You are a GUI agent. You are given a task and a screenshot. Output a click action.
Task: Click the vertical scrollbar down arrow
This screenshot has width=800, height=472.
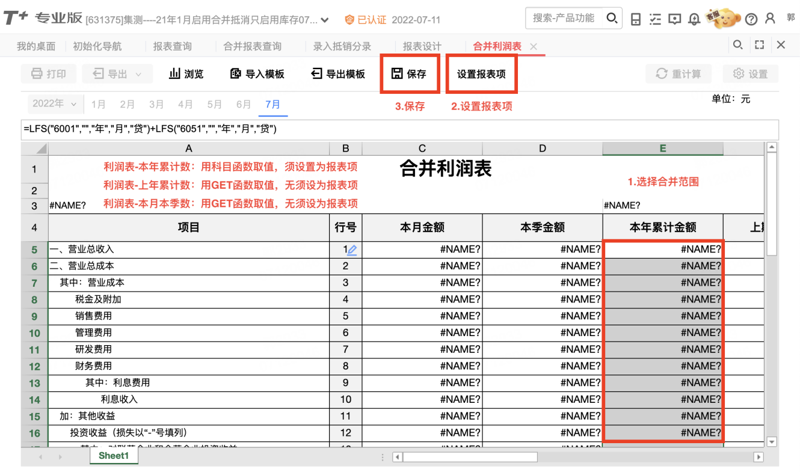pyautogui.click(x=772, y=442)
